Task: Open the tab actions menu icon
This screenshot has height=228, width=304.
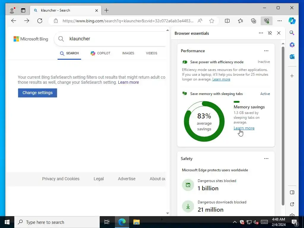Action: pyautogui.click(x=23, y=10)
